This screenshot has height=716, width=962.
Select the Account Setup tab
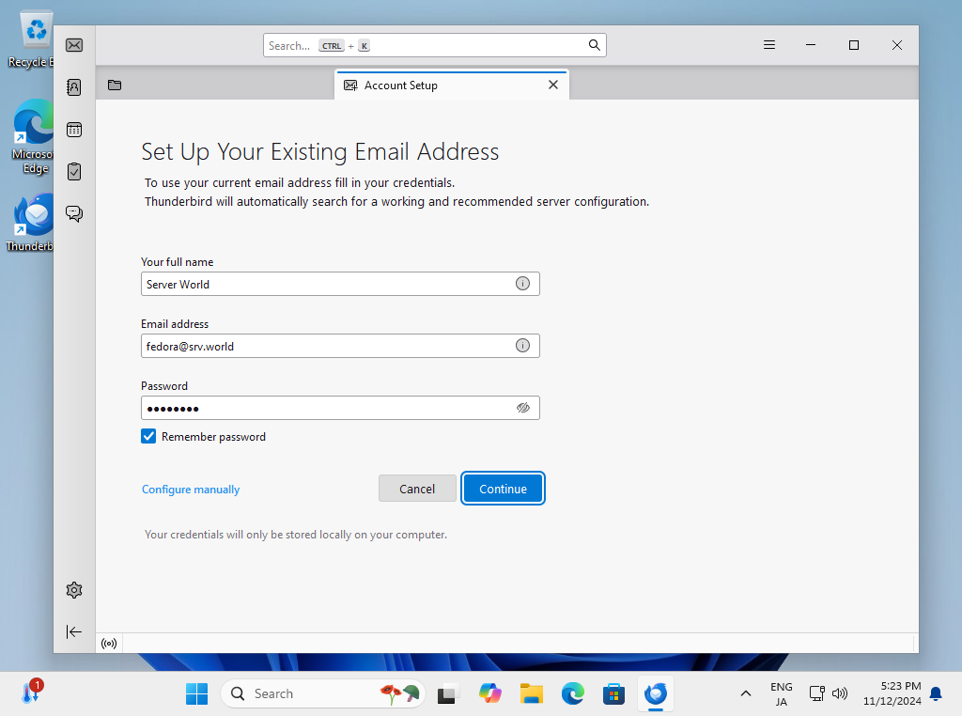432,86
